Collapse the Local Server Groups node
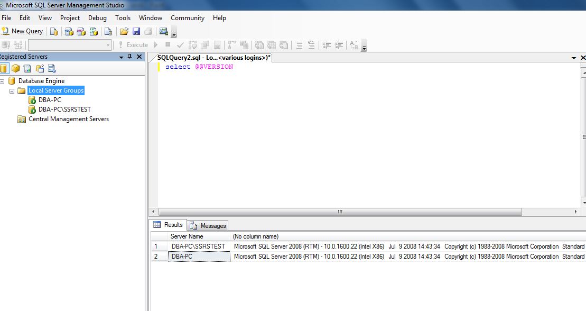This screenshot has height=311, width=586. (12, 91)
